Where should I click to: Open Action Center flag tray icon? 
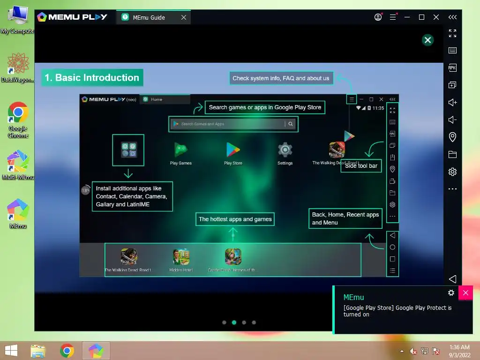(435, 351)
